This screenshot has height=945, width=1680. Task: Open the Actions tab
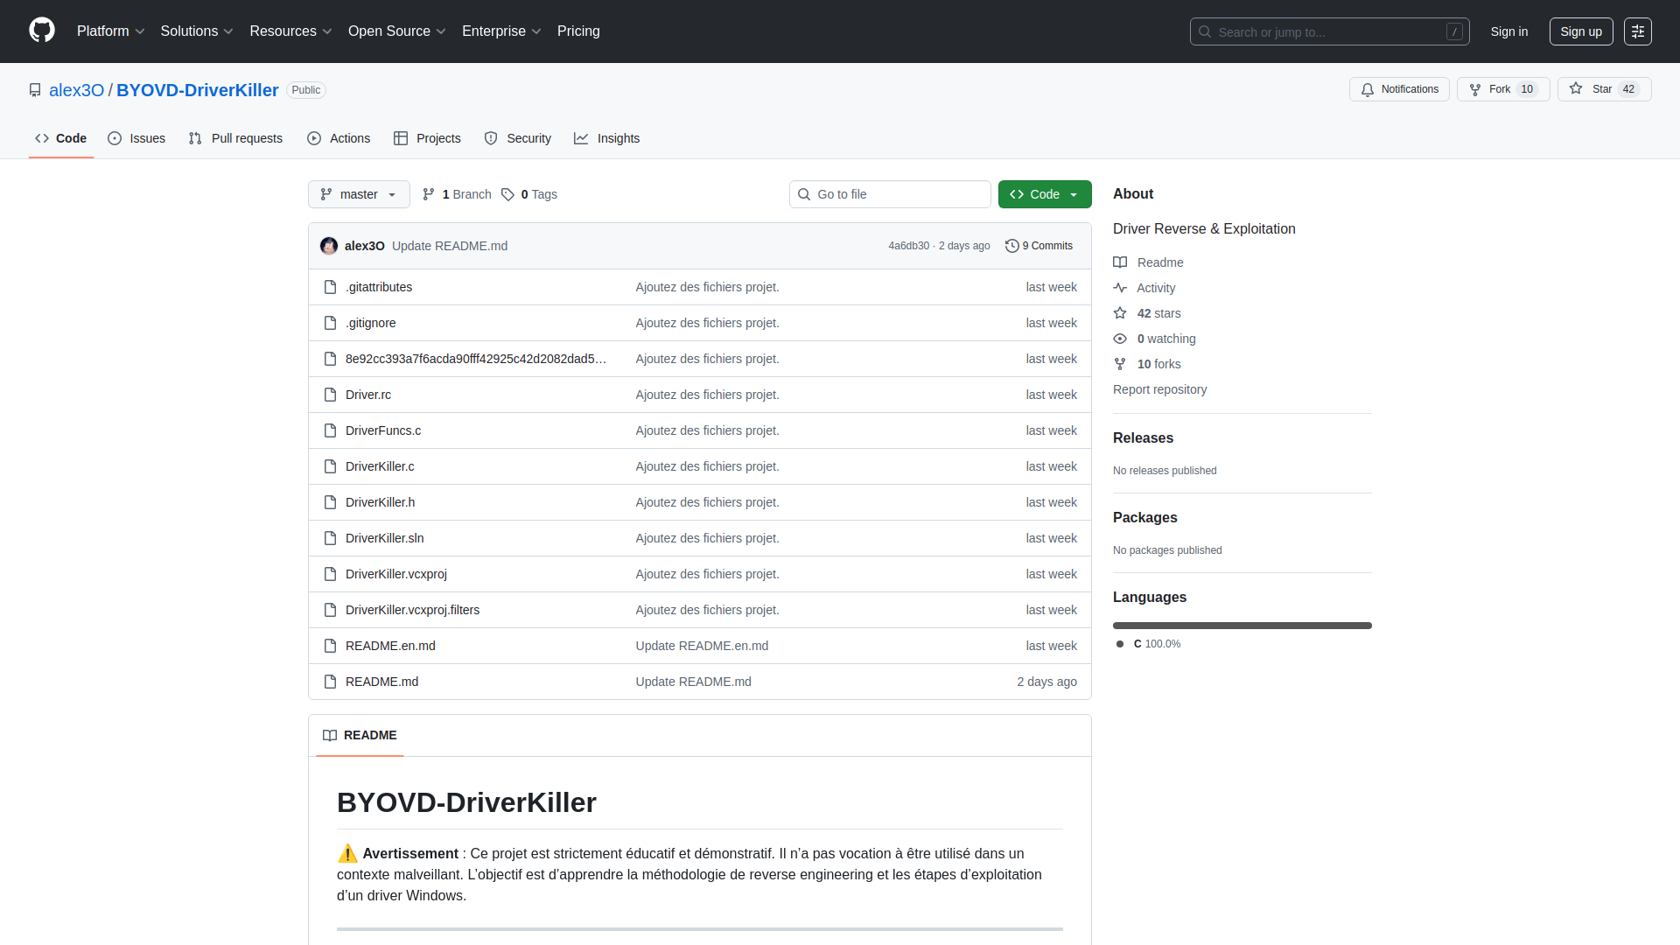pos(339,138)
